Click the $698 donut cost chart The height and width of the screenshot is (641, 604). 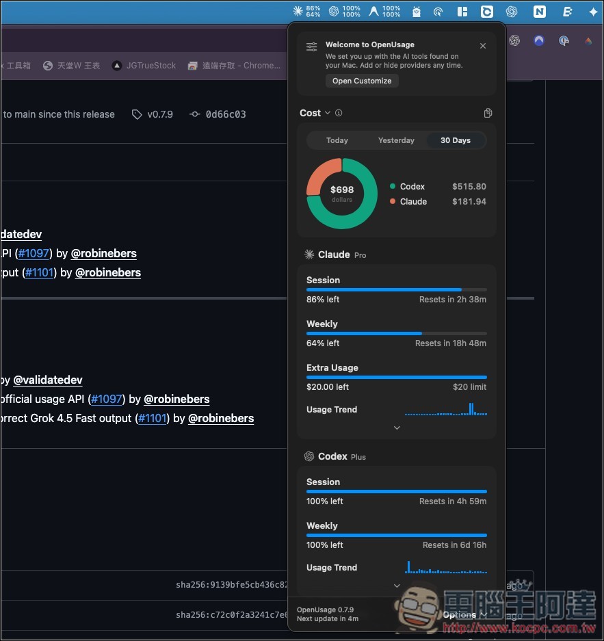[x=341, y=194]
